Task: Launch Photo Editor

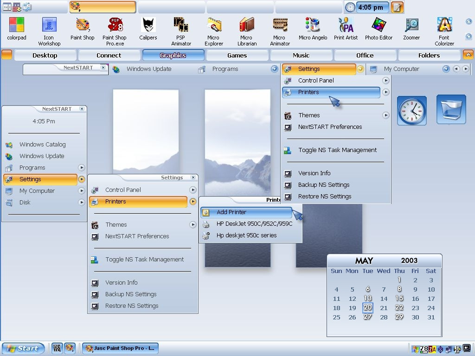Action: pyautogui.click(x=379, y=29)
